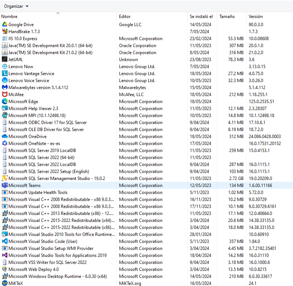Click version 90.0.3.0 of Google Drive

(256, 24)
